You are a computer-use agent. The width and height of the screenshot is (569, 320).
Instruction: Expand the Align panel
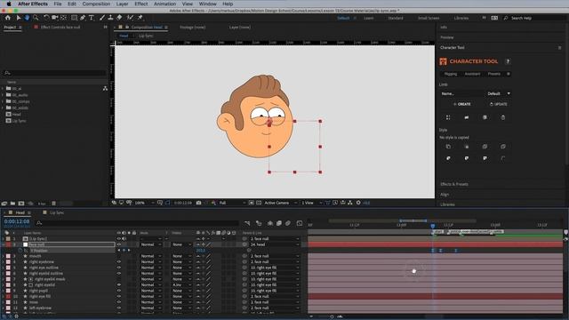(445, 195)
